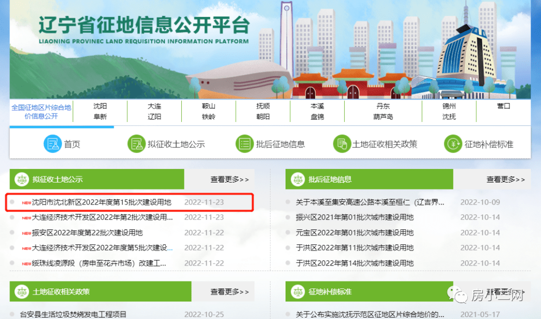
Task: Click scale icon in 拟征收土地公示 section header
Action: click(x=22, y=179)
